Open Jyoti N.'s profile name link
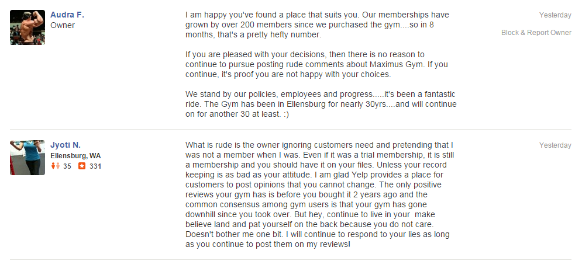This screenshot has height=268, width=582. coord(66,145)
